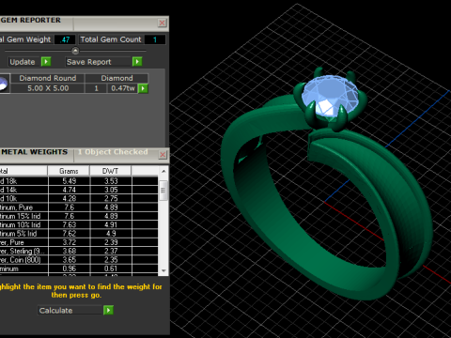The width and height of the screenshot is (451, 338).
Task: Select the Platinum 15% Irid row
Action: 79,216
